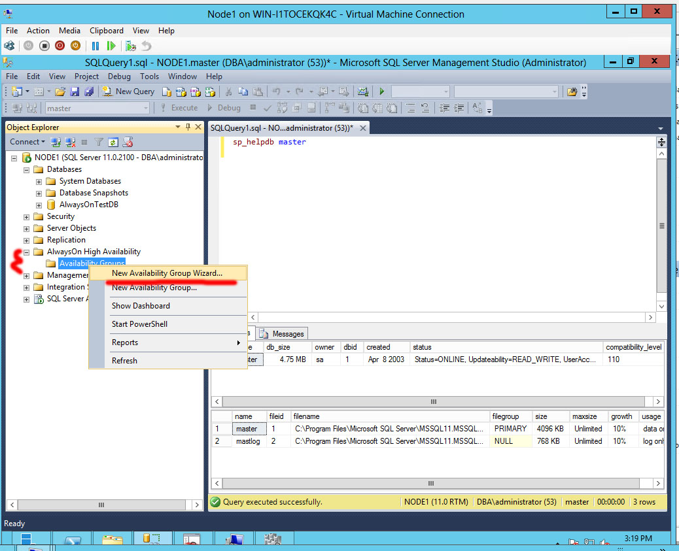Image resolution: width=679 pixels, height=551 pixels.
Task: Click the Pause virtual machine icon
Action: pos(96,45)
